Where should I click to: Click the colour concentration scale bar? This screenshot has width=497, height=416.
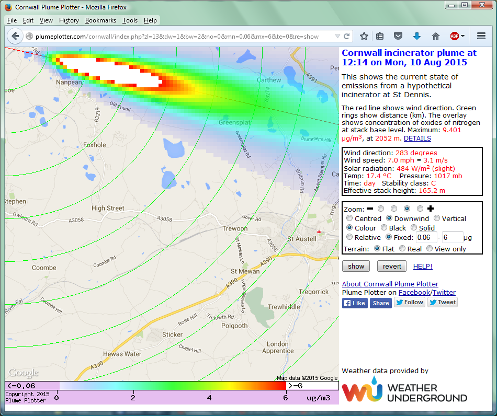pos(173,386)
